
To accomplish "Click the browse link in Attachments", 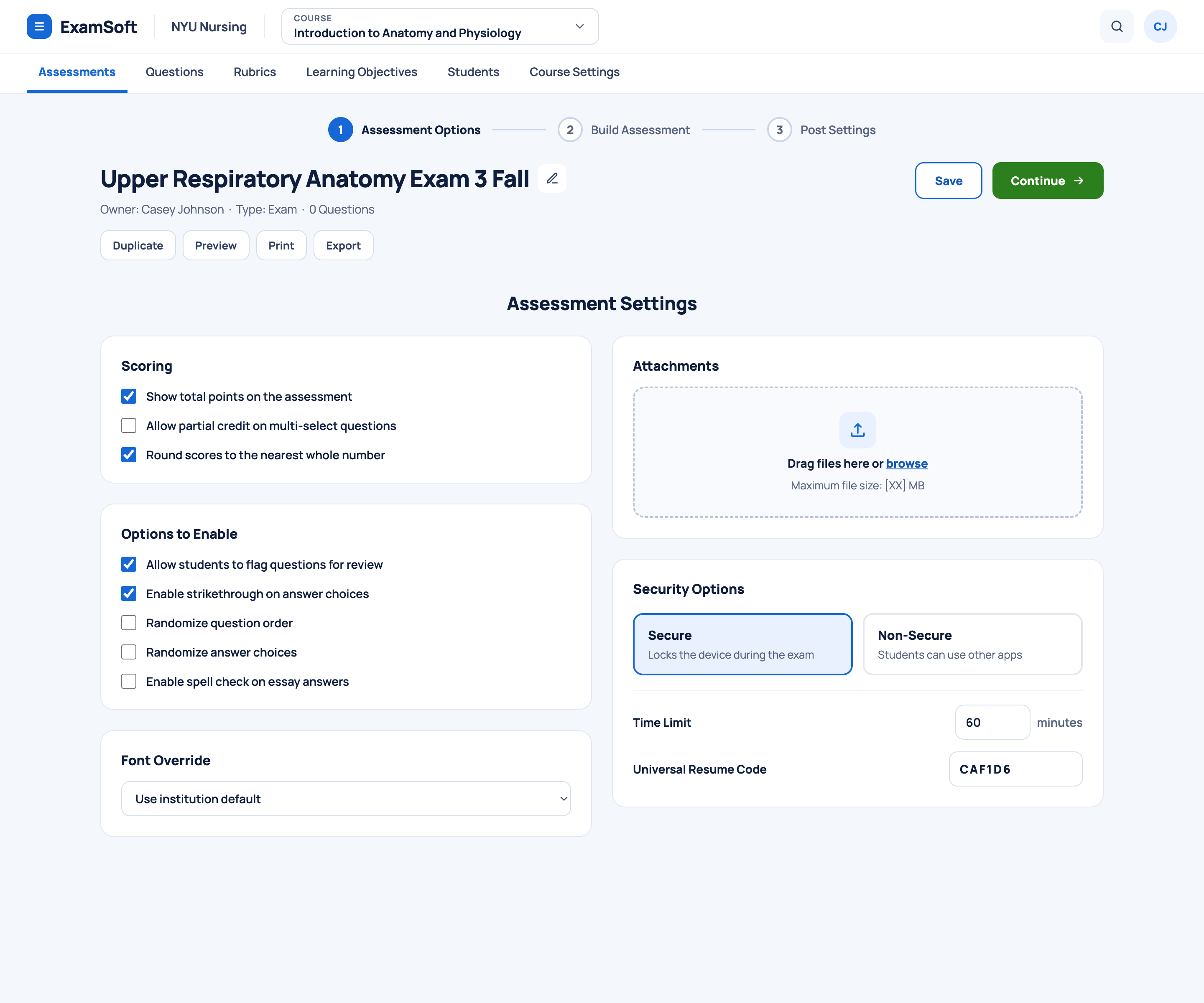I will click(906, 463).
